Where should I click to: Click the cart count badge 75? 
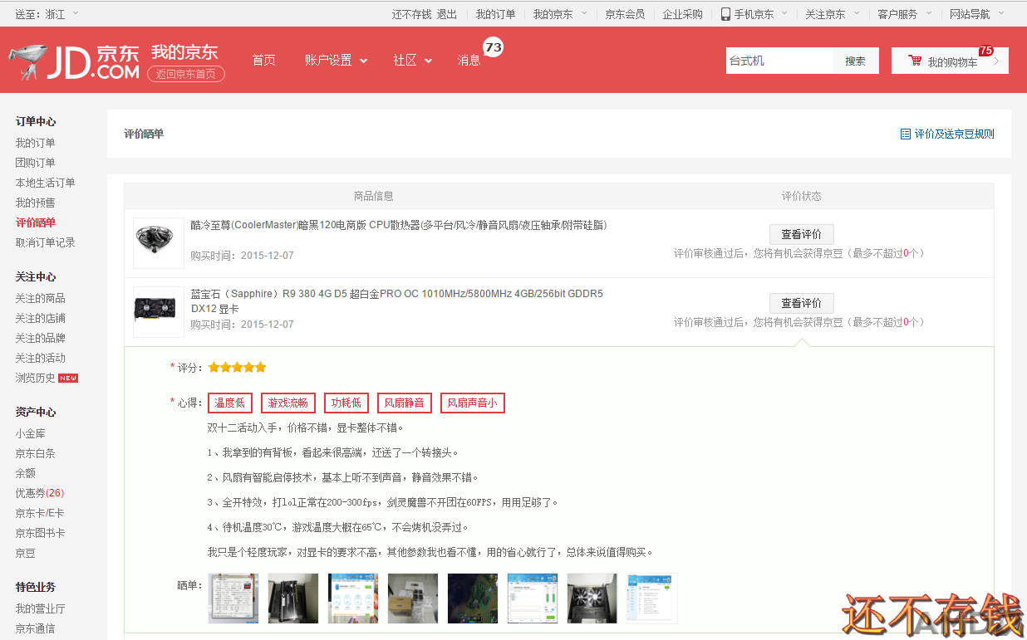(x=986, y=51)
